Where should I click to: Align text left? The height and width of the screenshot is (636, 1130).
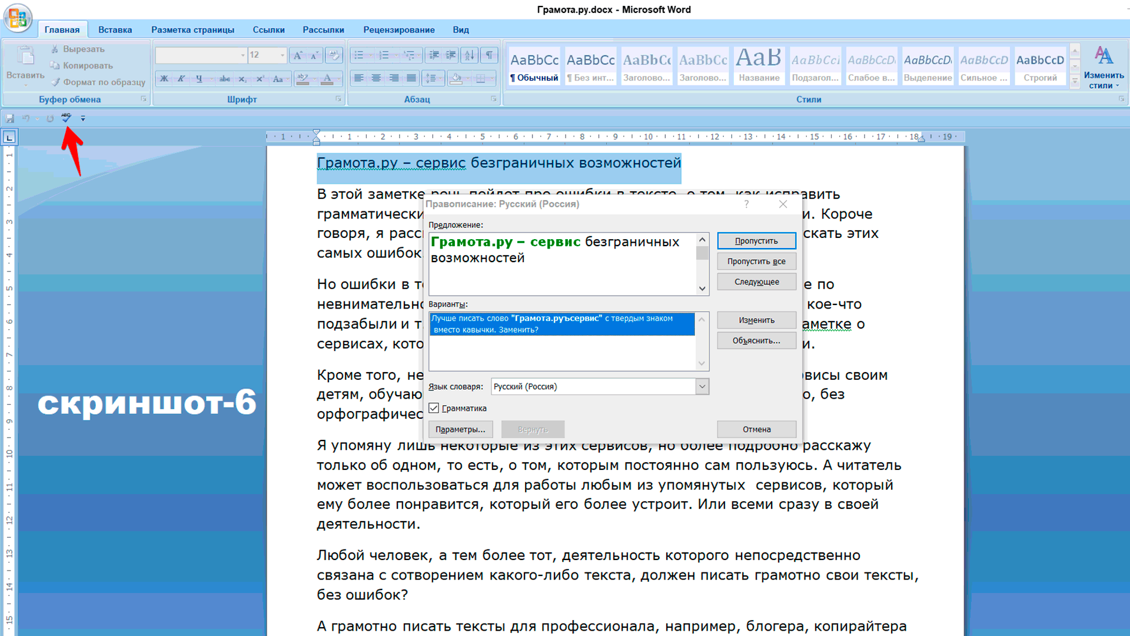coord(358,78)
